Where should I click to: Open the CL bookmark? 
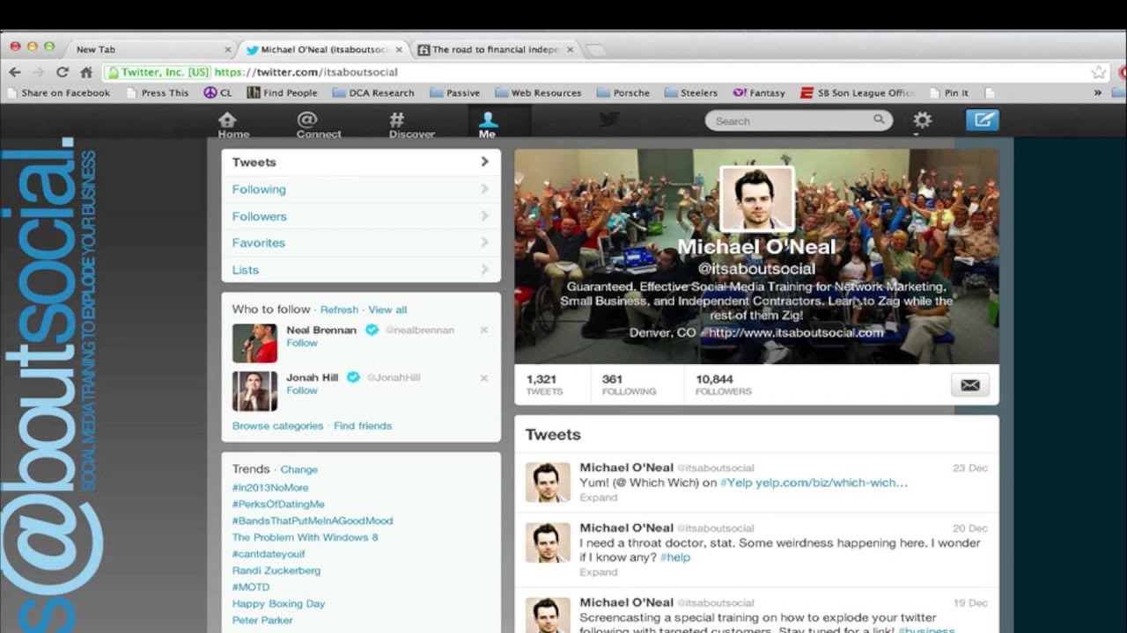[x=218, y=92]
